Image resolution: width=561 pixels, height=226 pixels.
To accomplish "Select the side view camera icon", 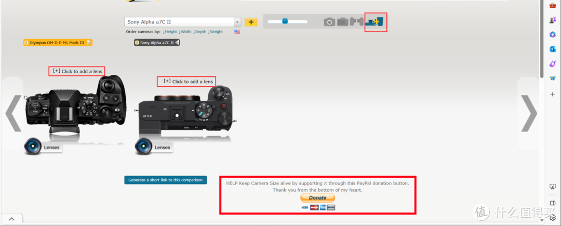I will click(356, 22).
